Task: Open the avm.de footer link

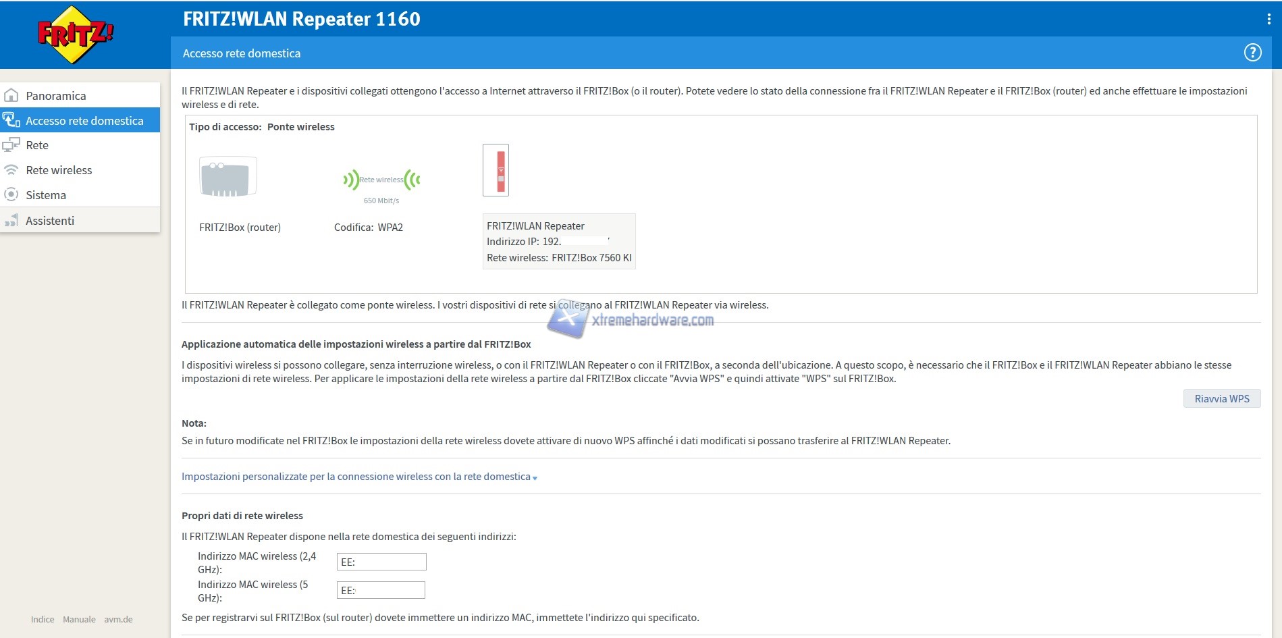Action: click(118, 619)
